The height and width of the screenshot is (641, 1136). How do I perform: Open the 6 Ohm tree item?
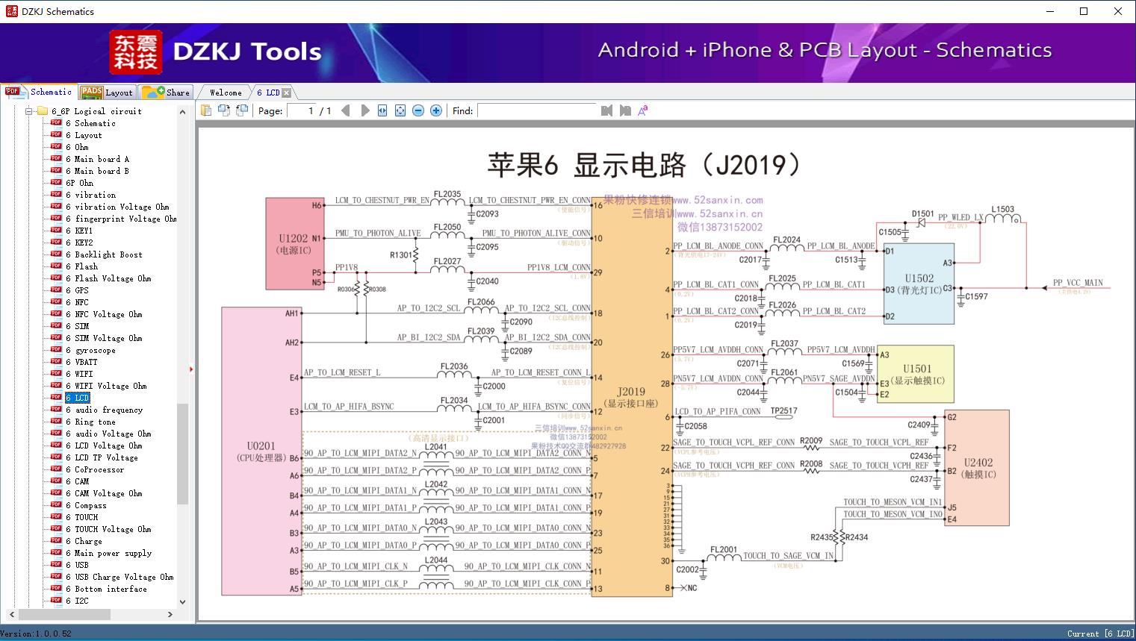77,147
